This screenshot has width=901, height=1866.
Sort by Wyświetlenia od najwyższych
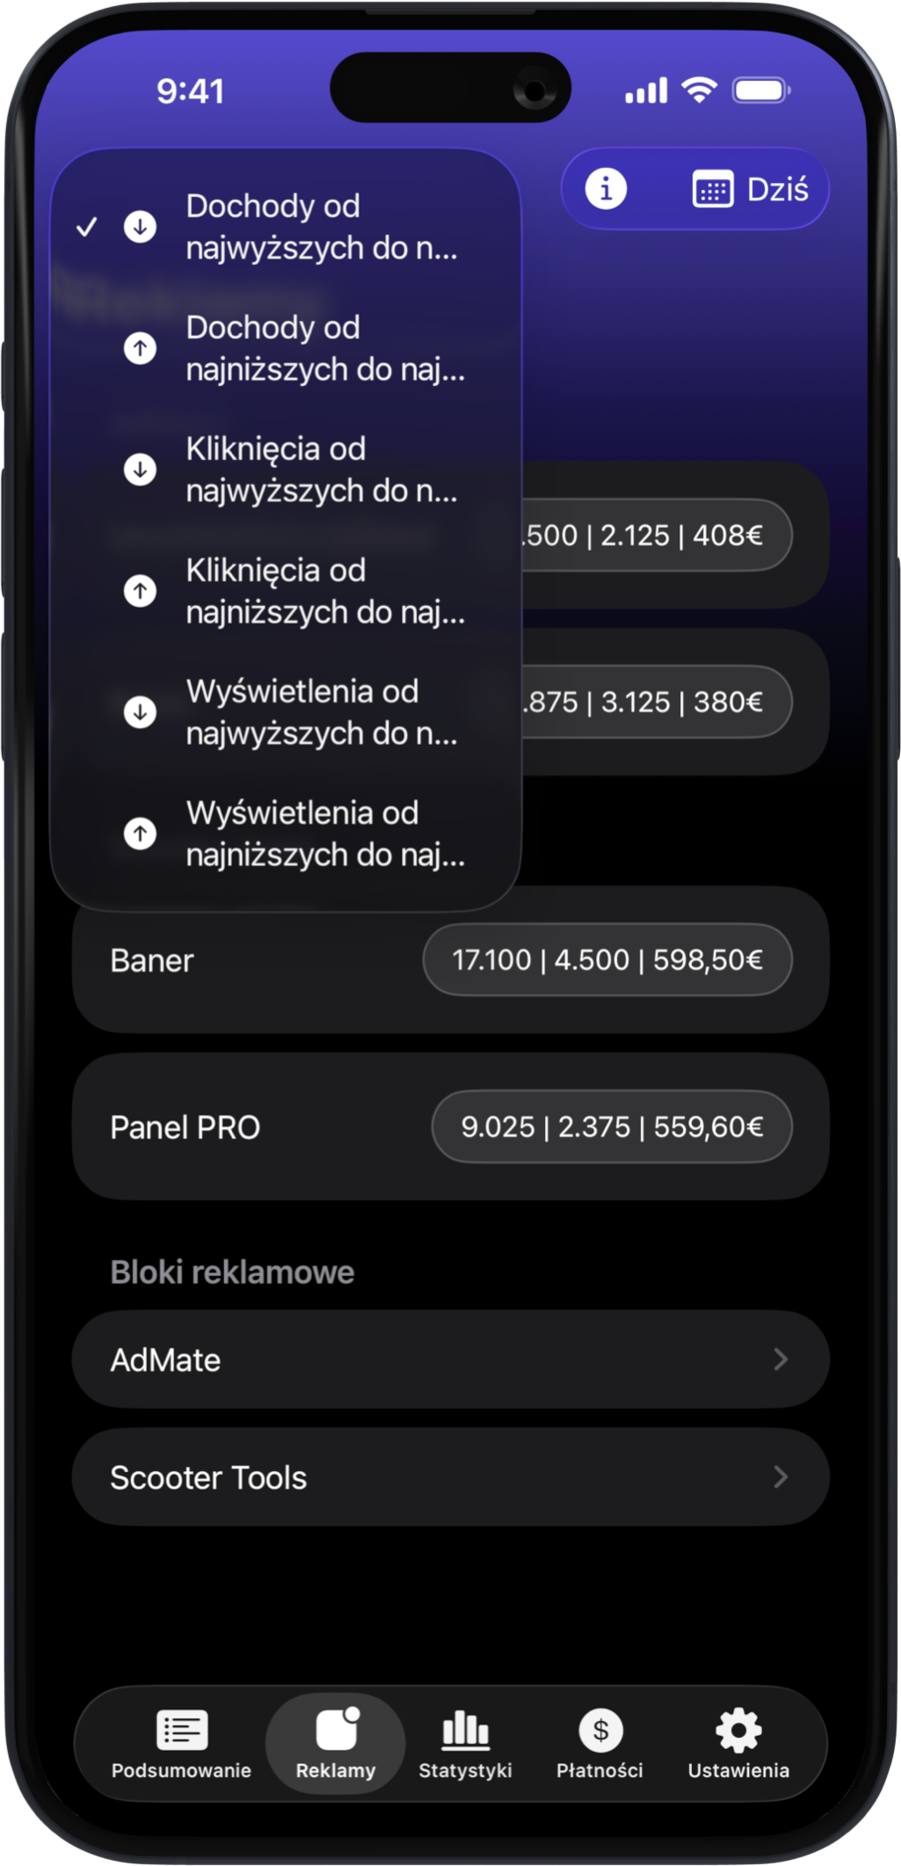[321, 712]
